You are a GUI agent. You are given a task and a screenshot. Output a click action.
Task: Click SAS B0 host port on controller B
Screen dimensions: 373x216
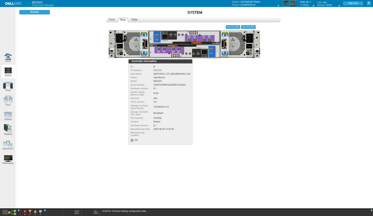[x=159, y=49]
